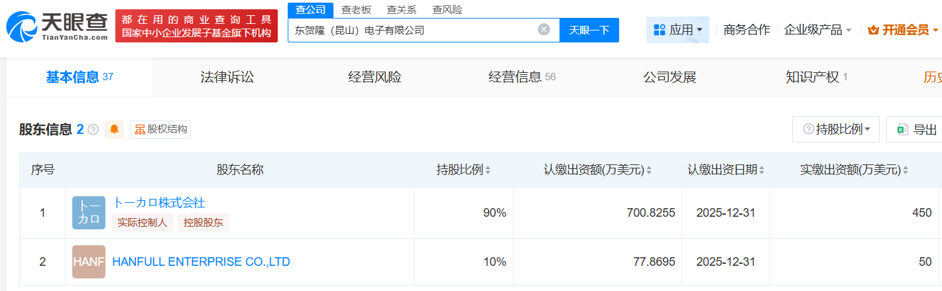The width and height of the screenshot is (942, 291).
Task: Open the HANFULL ENTERPRISE CO.,LTD link
Action: pyautogui.click(x=202, y=262)
